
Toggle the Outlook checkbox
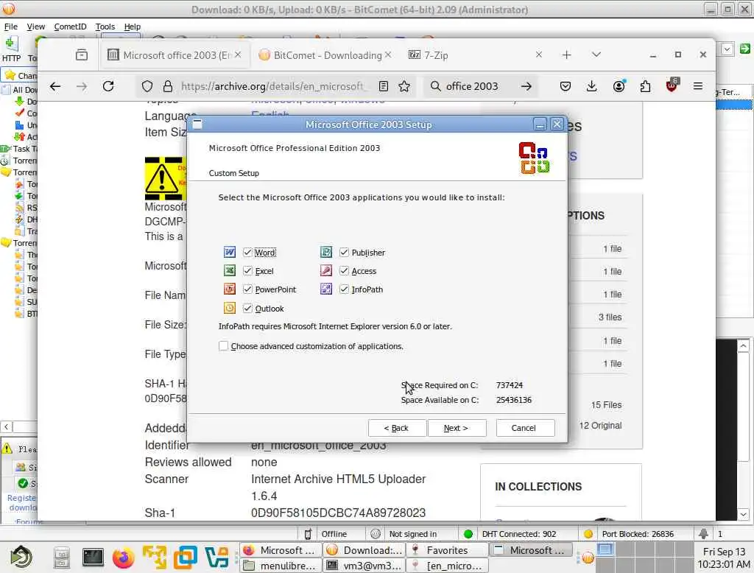(x=247, y=309)
